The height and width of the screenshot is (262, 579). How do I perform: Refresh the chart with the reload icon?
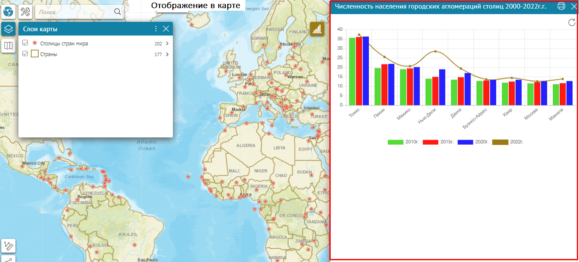pyautogui.click(x=571, y=23)
